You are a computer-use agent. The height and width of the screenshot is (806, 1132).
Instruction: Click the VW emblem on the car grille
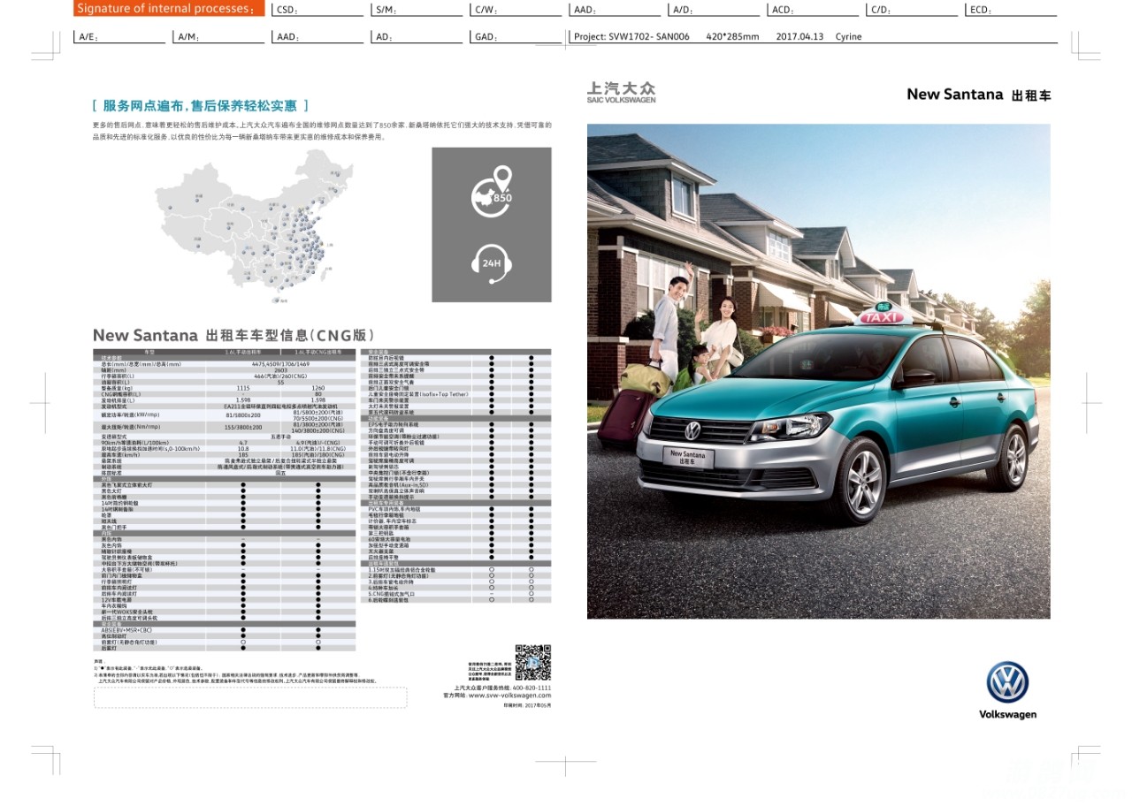click(693, 430)
